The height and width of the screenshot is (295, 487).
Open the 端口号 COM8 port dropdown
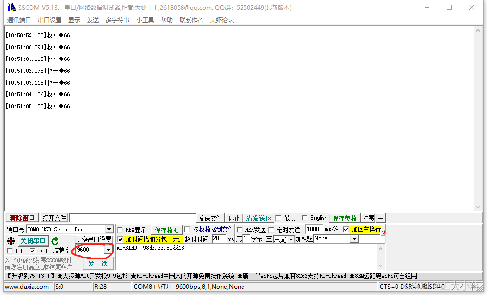pos(109,230)
